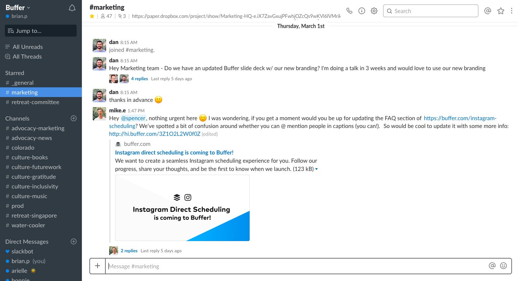Open All Threads

coord(27,56)
